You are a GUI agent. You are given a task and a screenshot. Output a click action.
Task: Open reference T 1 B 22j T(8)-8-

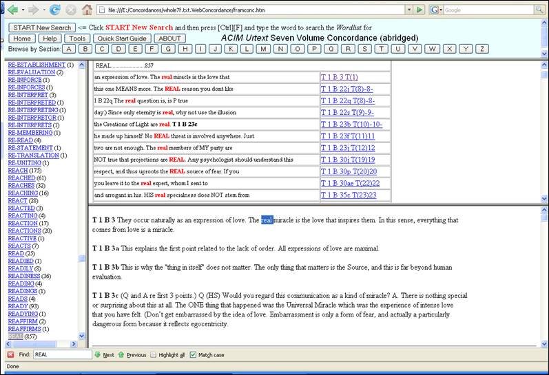346,89
